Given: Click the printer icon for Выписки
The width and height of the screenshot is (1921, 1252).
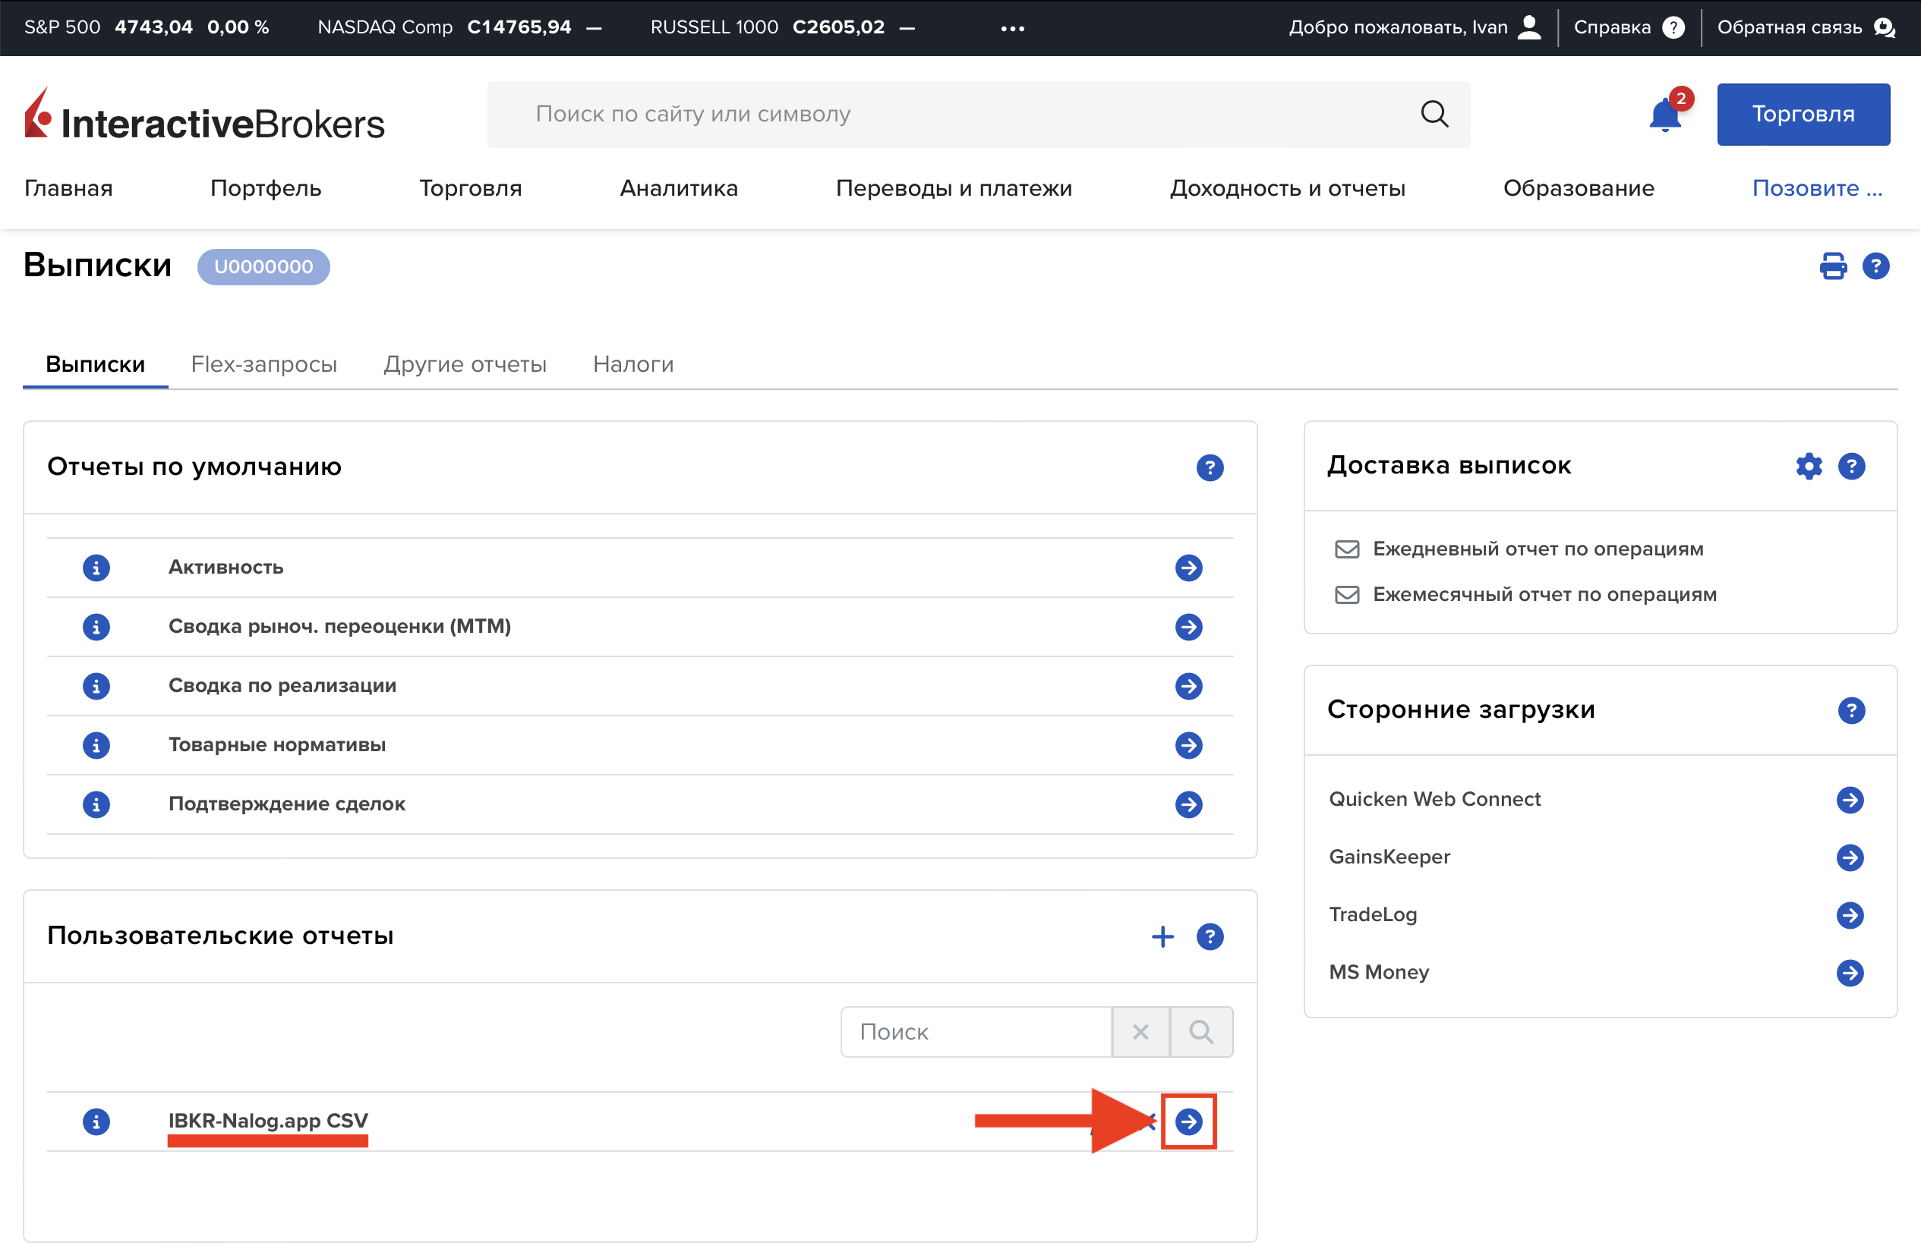Looking at the screenshot, I should pyautogui.click(x=1832, y=266).
